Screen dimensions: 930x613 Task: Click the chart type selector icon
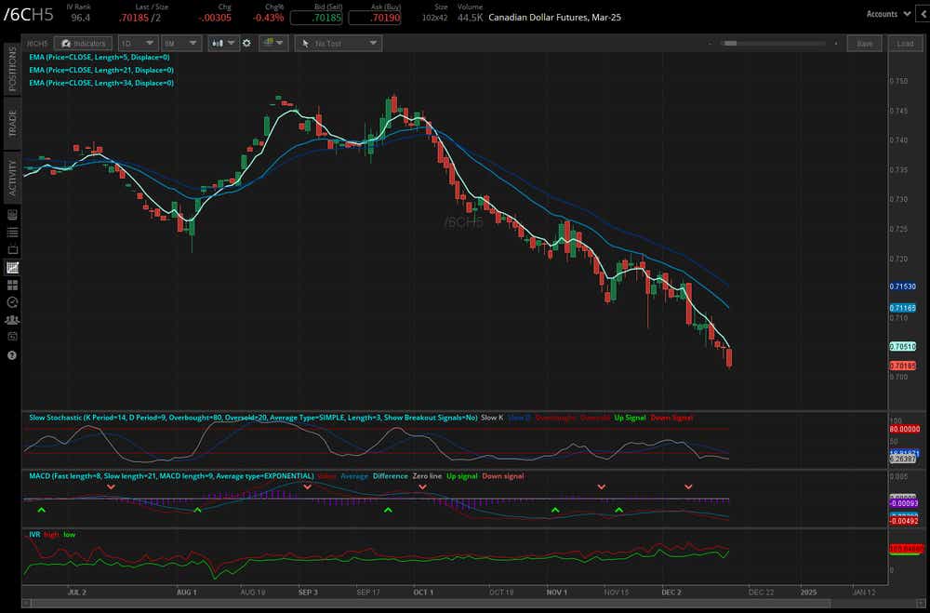pyautogui.click(x=216, y=43)
